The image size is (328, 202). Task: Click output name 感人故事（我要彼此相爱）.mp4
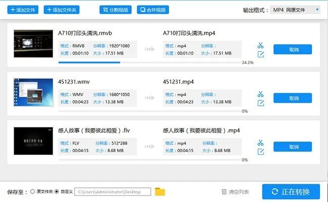(x=201, y=130)
